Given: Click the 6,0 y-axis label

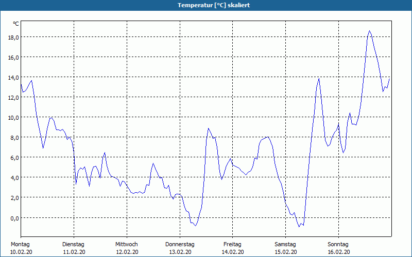Looking at the screenshot, I should pos(14,158).
